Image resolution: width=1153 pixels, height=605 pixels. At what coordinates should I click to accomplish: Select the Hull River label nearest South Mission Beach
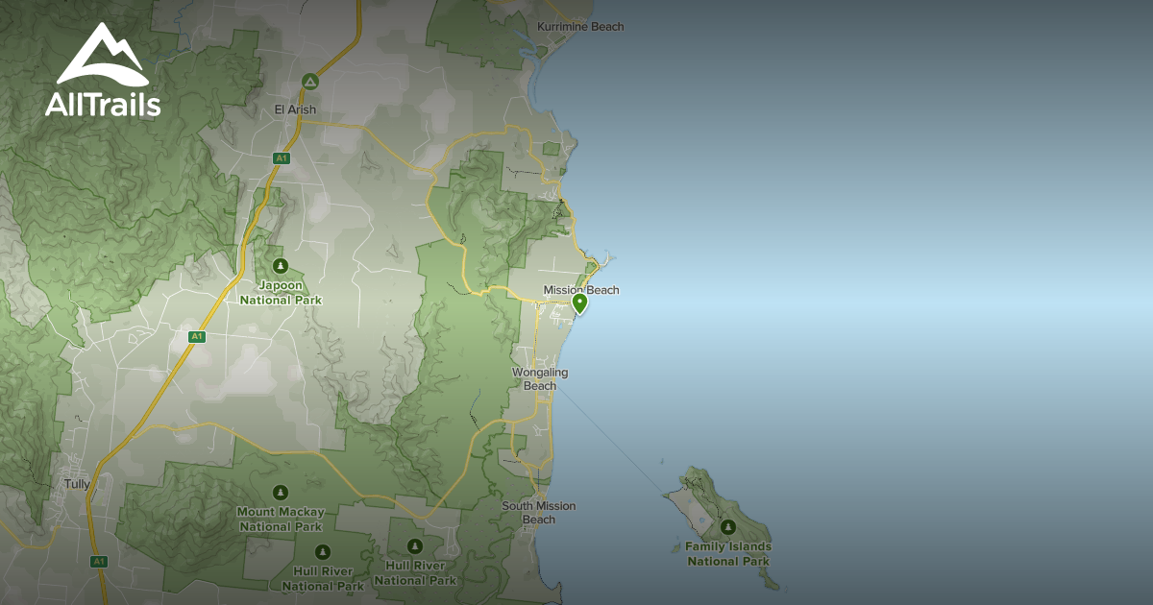[414, 573]
